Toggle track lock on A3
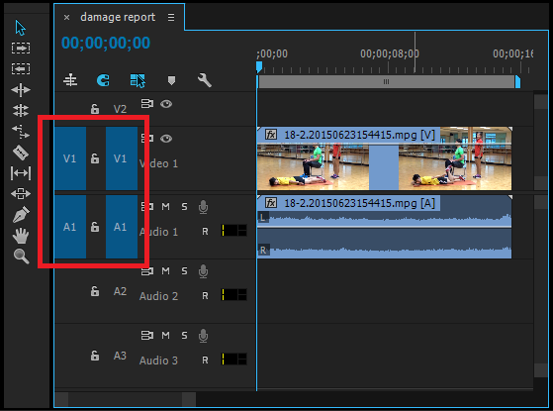Image resolution: width=553 pixels, height=411 pixels. click(x=95, y=356)
